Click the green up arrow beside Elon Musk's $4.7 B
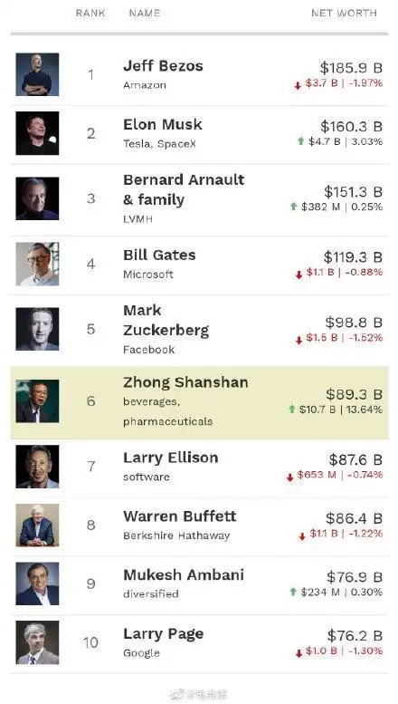Screen dimensions: 398x704 pos(300,141)
